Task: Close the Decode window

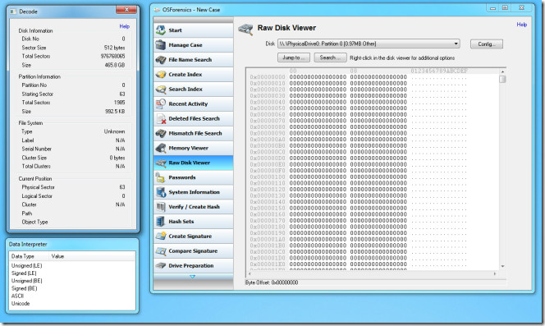Action: coord(126,10)
